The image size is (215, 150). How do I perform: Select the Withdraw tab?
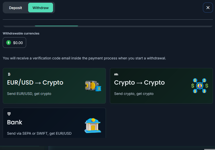pyautogui.click(x=40, y=8)
